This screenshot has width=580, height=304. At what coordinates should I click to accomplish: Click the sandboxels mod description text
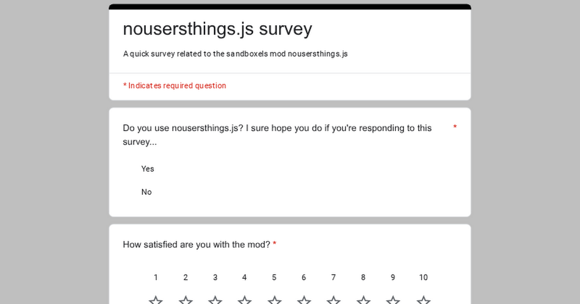[x=235, y=54]
